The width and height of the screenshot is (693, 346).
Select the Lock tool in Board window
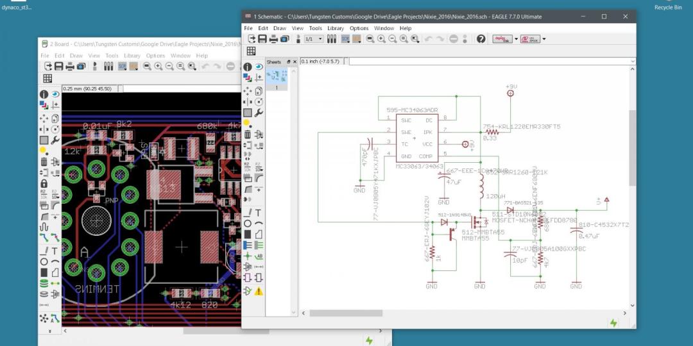coord(44,183)
